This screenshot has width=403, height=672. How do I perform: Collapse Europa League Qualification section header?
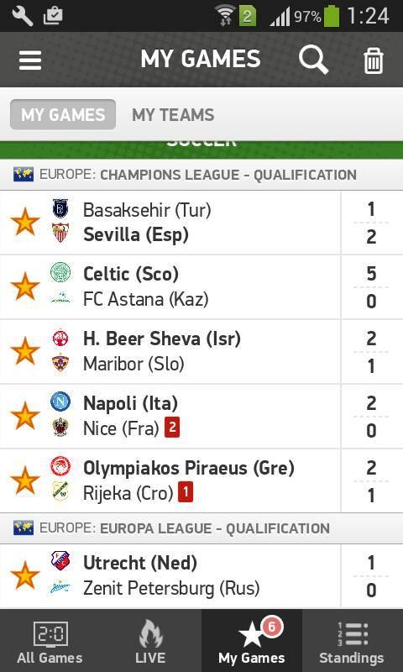point(201,528)
